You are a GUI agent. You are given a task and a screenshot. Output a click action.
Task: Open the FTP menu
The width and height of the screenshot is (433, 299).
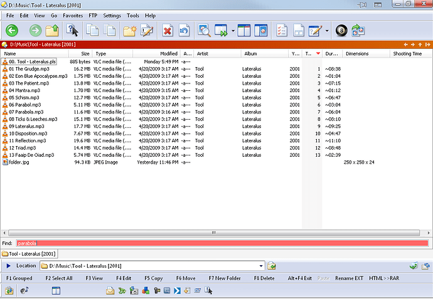pyautogui.click(x=93, y=15)
